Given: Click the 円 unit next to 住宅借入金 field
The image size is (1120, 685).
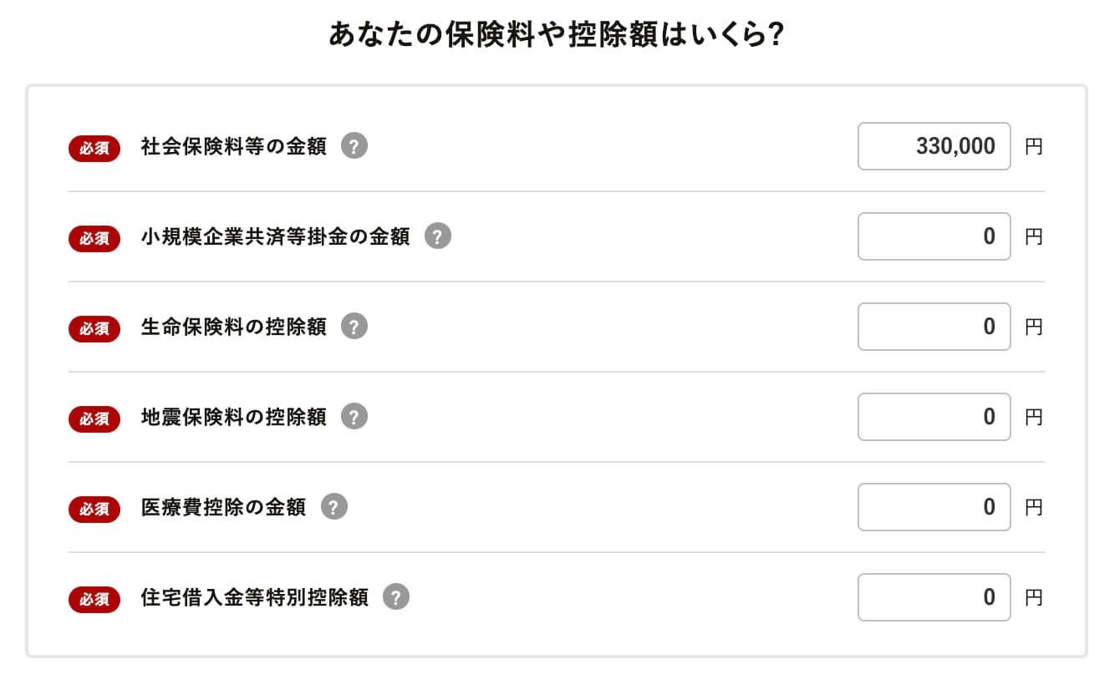Looking at the screenshot, I should click(1034, 597).
